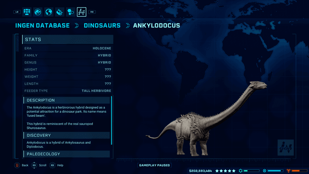Select the FEEDER TYPE Tall Herbivore row
The height and width of the screenshot is (174, 309).
click(68, 91)
